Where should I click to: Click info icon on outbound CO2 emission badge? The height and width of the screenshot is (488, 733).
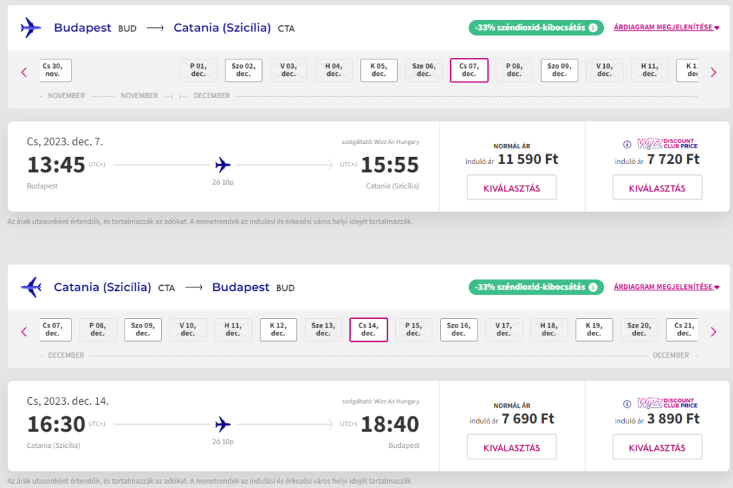(593, 28)
